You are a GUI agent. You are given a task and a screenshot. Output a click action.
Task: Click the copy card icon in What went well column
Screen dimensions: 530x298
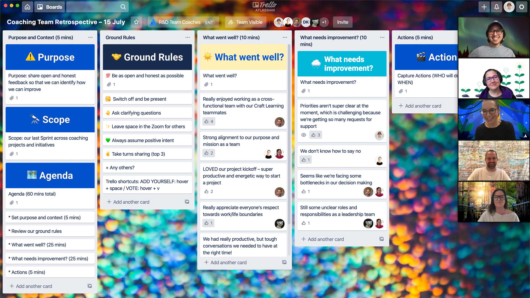[284, 262]
